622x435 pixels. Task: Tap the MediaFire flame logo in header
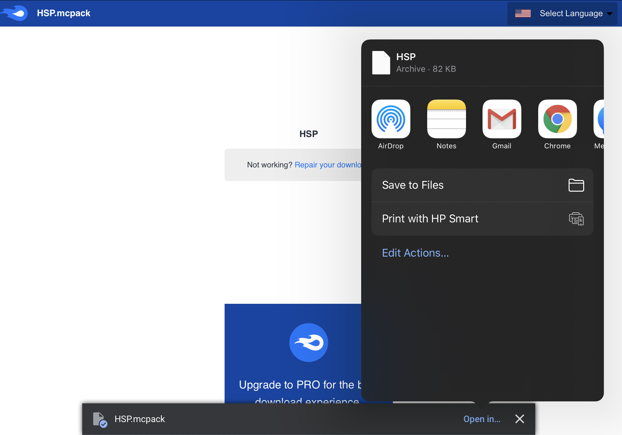(x=15, y=13)
